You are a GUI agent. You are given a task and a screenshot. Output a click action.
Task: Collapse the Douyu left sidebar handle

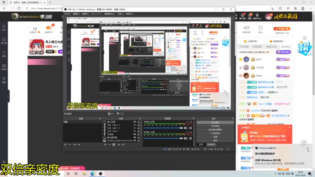(x=8, y=96)
